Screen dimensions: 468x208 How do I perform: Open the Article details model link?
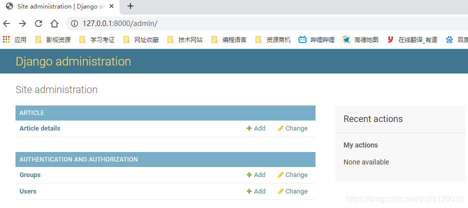tap(40, 128)
